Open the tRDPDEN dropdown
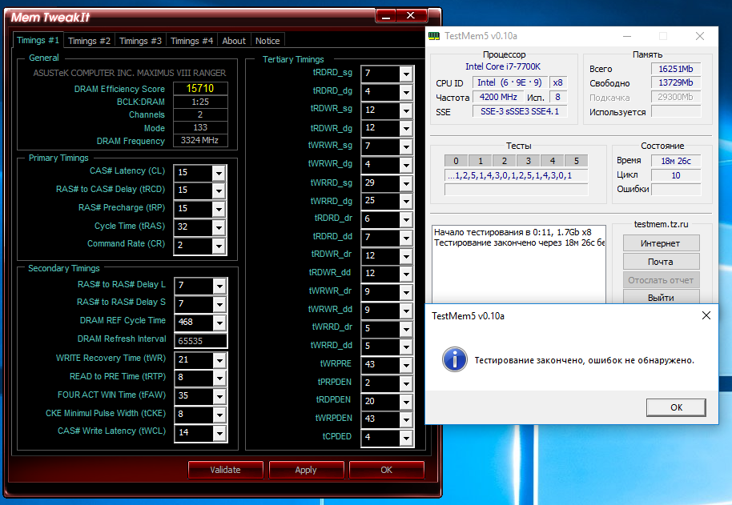 click(x=406, y=402)
